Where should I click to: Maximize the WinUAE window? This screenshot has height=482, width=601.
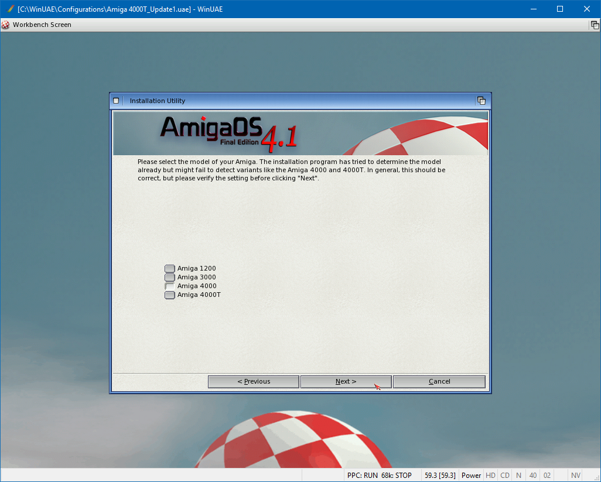pyautogui.click(x=560, y=9)
